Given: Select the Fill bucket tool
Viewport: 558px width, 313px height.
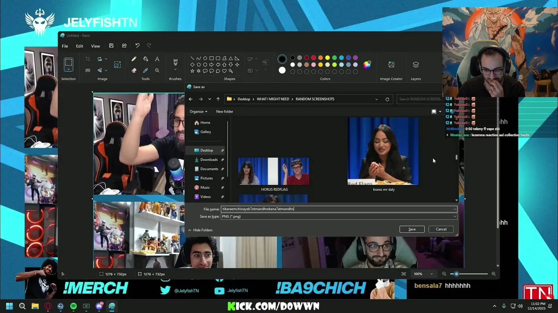Looking at the screenshot, I should [x=146, y=59].
